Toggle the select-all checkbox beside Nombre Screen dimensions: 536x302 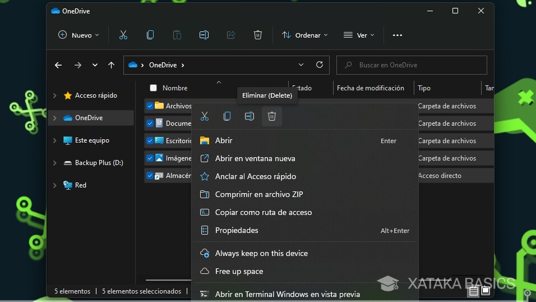click(x=153, y=88)
